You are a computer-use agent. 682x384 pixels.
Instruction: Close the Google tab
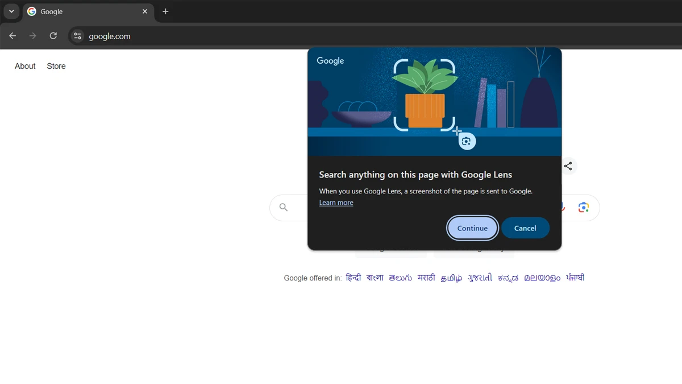coord(144,11)
